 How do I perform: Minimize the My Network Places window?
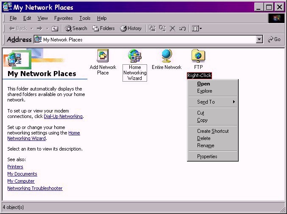(x=259, y=7)
